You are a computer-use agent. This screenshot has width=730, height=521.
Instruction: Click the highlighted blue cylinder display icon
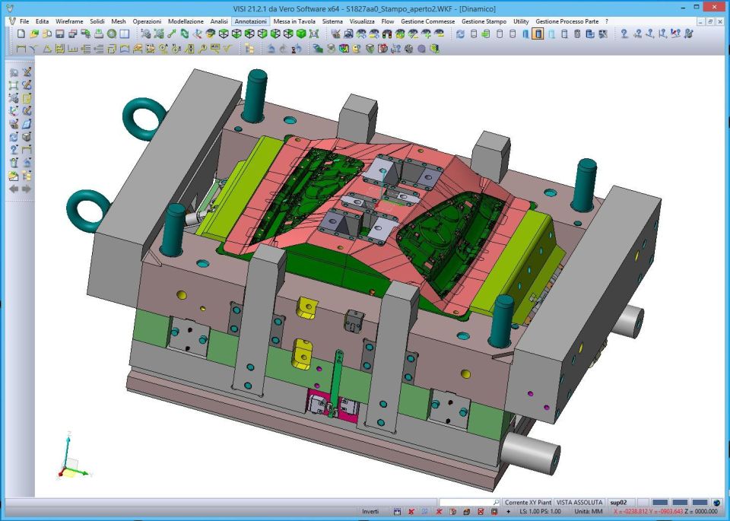538,33
